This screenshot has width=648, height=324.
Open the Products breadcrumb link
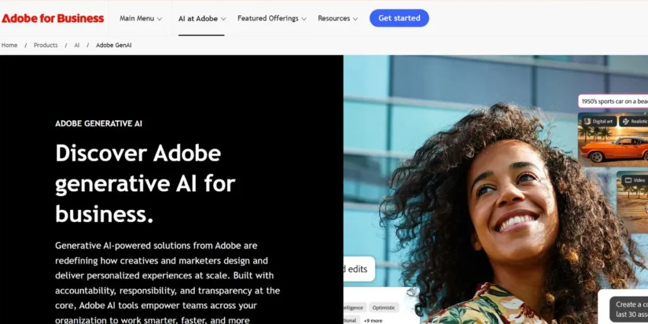click(x=46, y=45)
